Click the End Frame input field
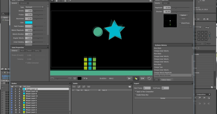This screenshot has height=114, width=217. pos(165,88)
